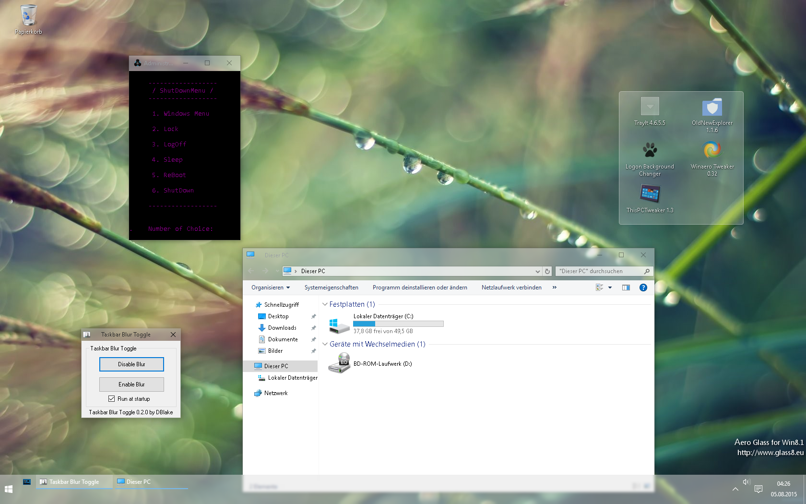Open the Action Center notification icon

click(x=759, y=489)
